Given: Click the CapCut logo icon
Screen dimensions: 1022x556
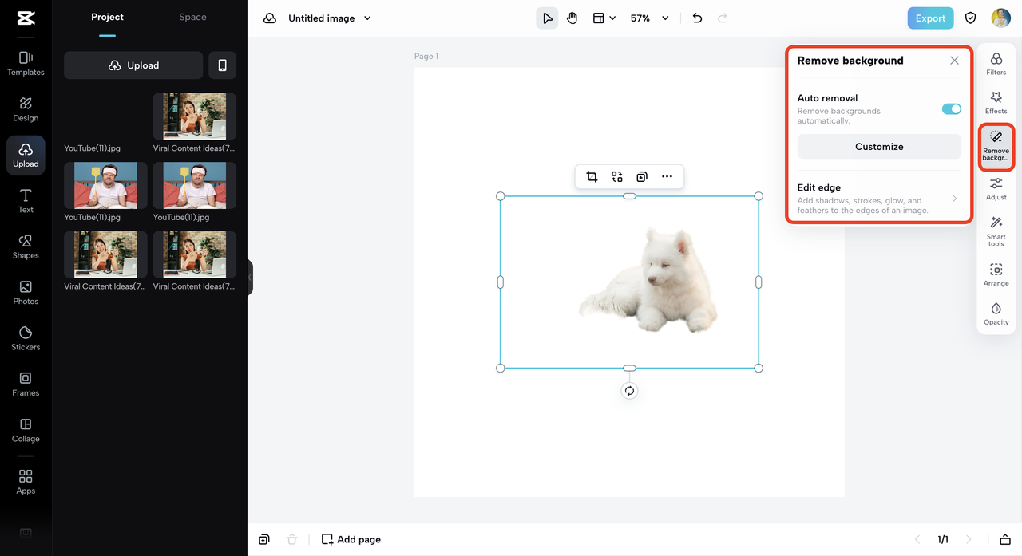Looking at the screenshot, I should [x=26, y=19].
